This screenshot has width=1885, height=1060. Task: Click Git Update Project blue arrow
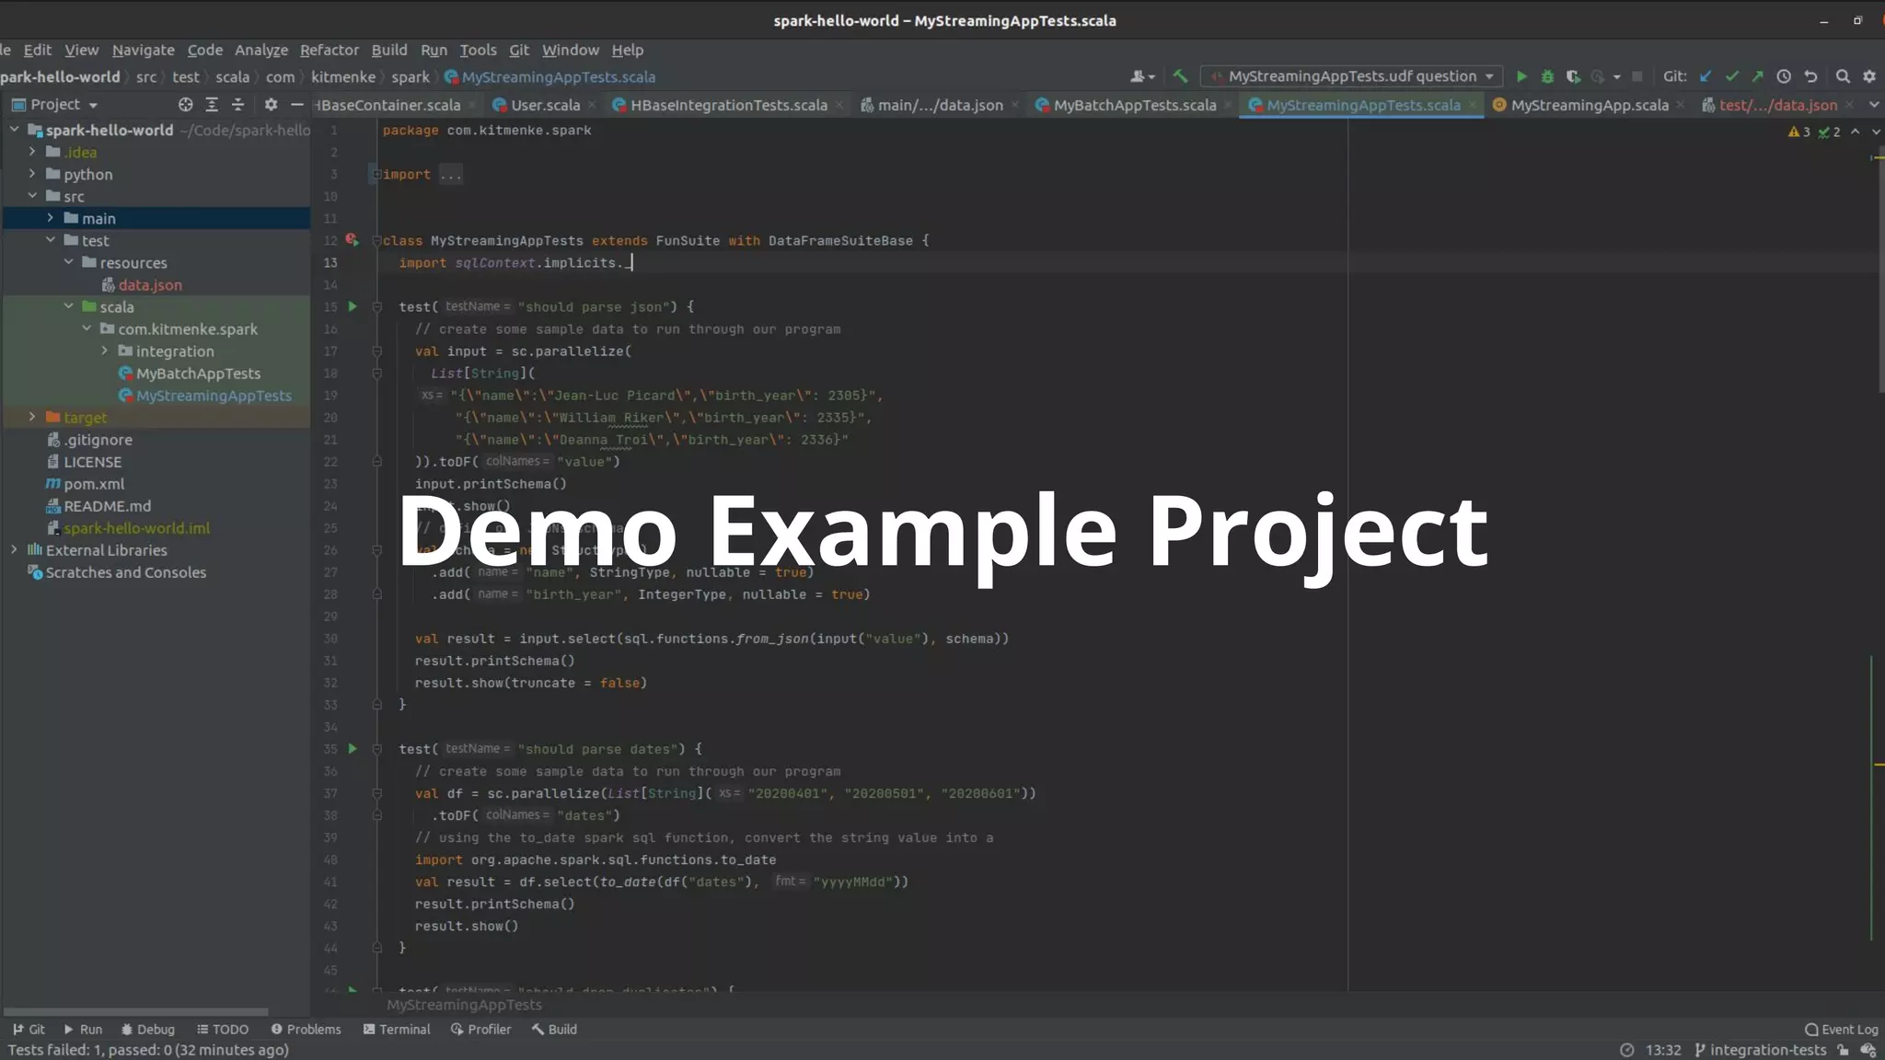[x=1706, y=76]
